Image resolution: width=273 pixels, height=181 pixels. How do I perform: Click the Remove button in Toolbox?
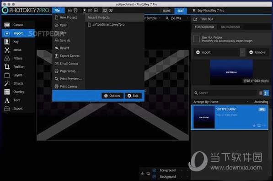(x=257, y=52)
